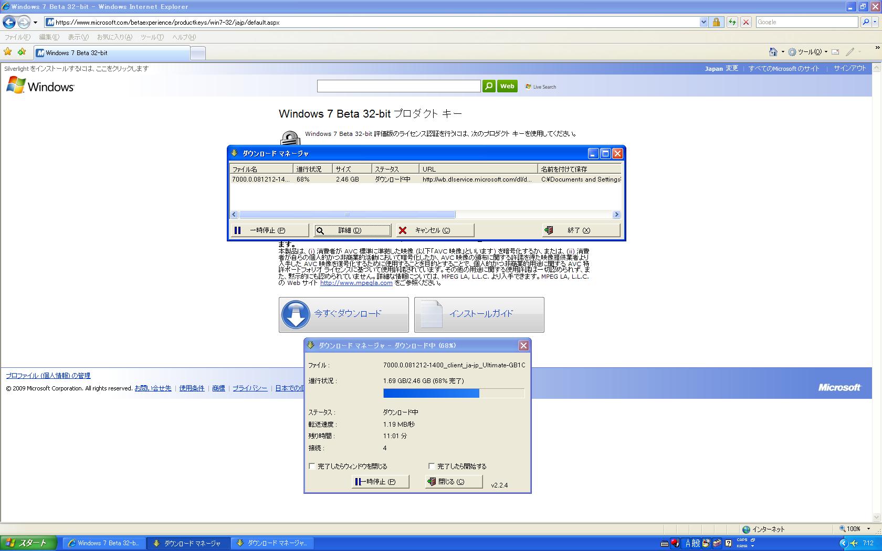
Task: Stop loading with the red X icon
Action: (745, 22)
